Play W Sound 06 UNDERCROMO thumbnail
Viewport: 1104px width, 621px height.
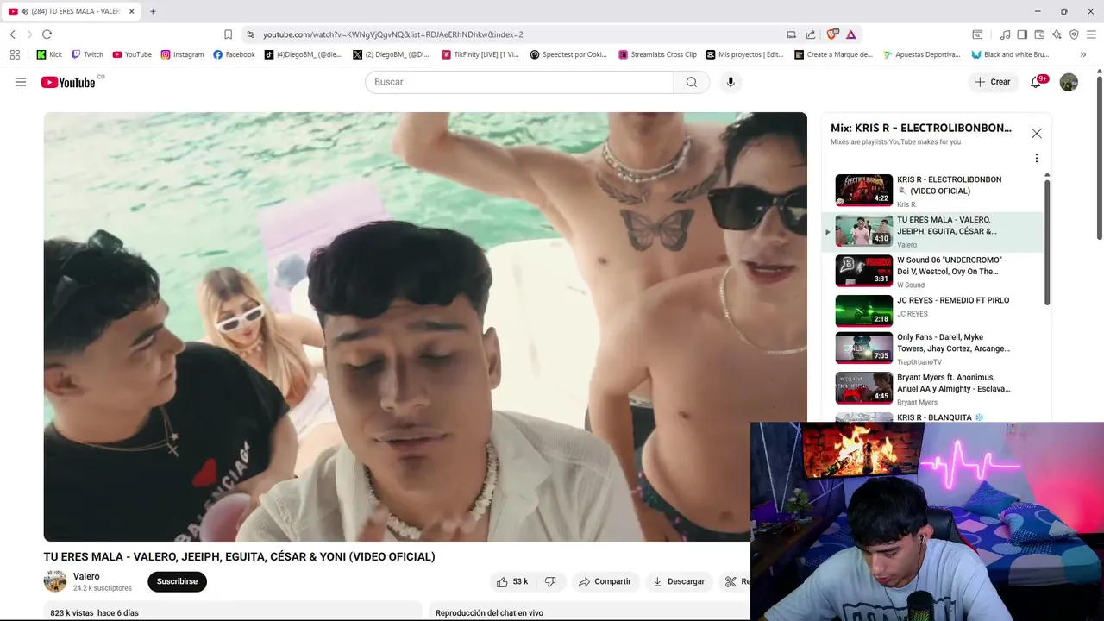point(863,271)
